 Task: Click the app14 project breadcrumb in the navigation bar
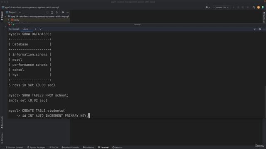[x=30, y=7]
